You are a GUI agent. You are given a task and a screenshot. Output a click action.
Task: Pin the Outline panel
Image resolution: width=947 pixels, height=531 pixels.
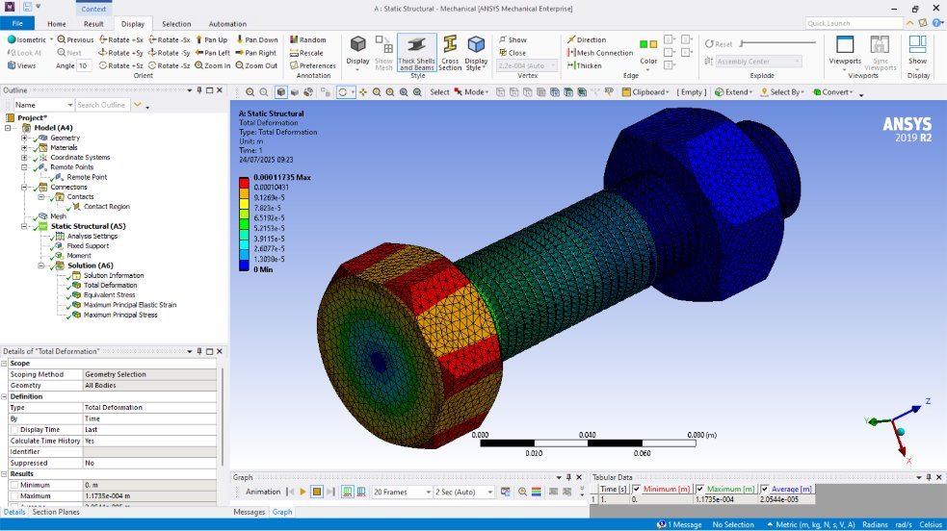tap(199, 90)
